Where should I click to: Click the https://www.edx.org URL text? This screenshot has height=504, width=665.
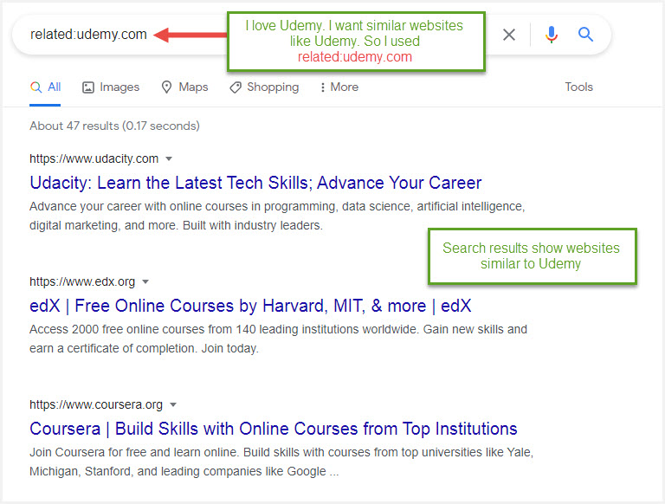pos(82,281)
